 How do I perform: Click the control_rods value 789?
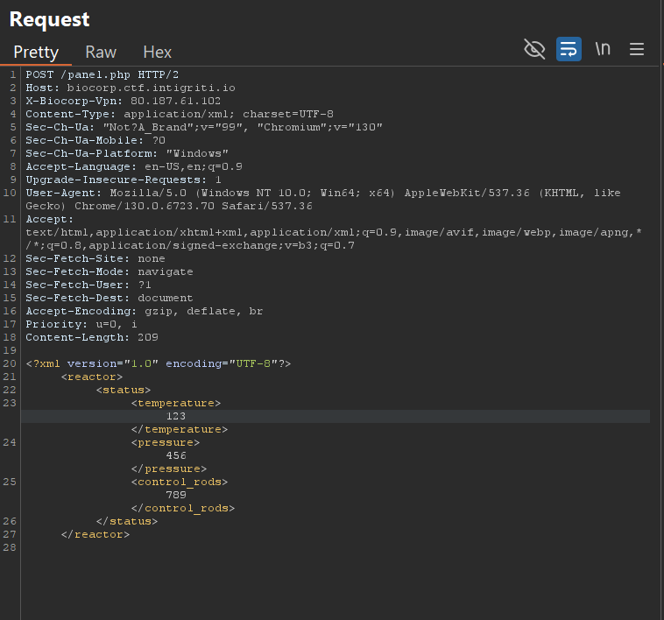point(175,495)
